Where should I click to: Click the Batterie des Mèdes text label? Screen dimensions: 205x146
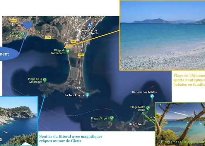pyautogui.click(x=144, y=92)
